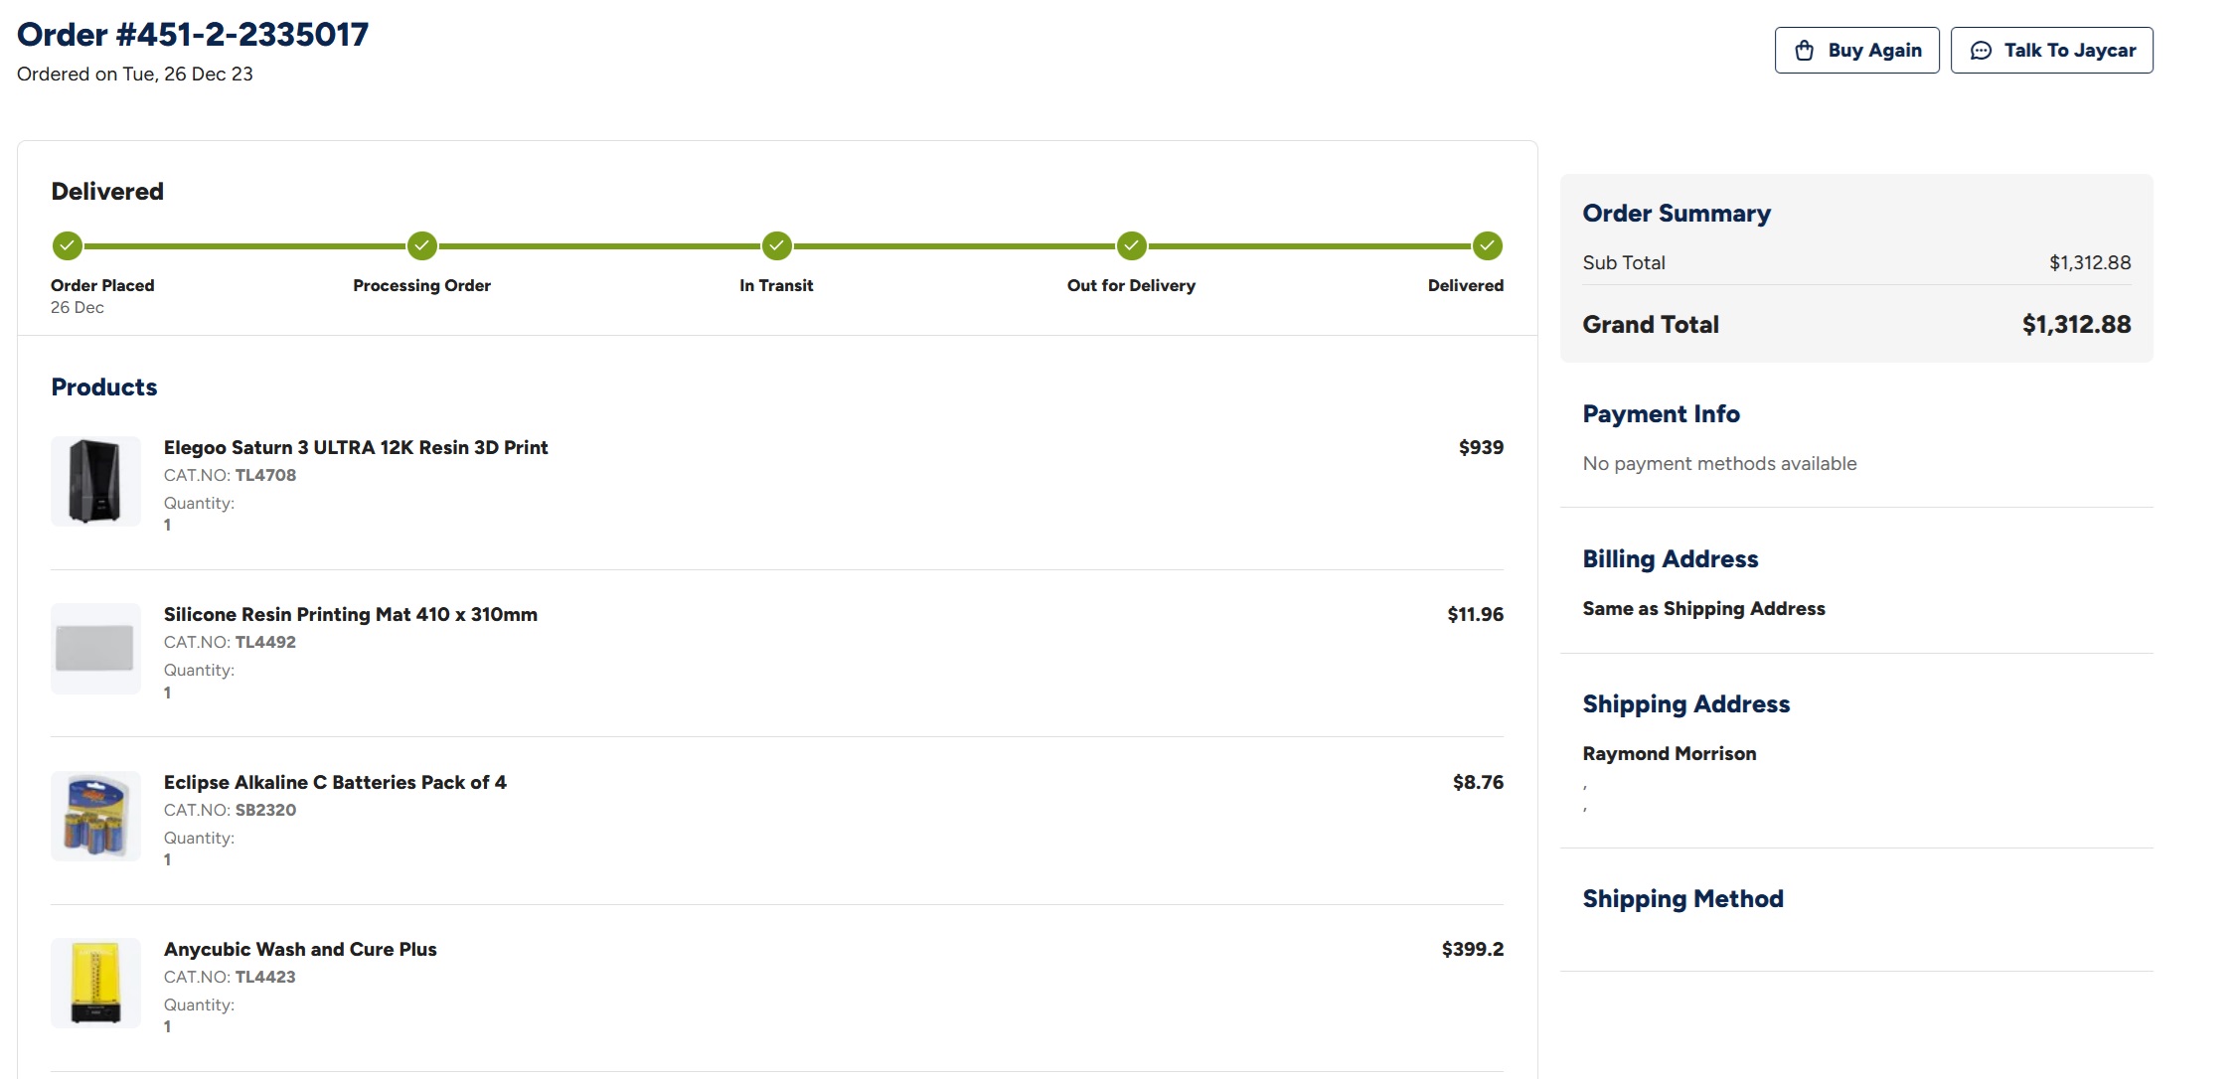Click the Buy Again button
Viewport: 2238px width, 1079px height.
point(1857,51)
